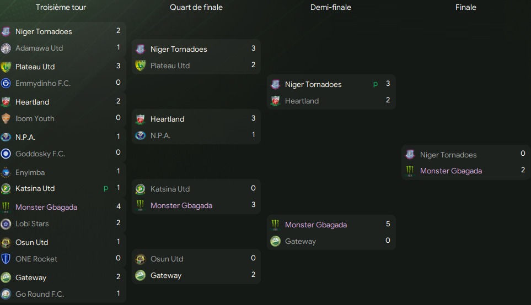
Task: Click the Go Round F.C. badge
Action: click(x=6, y=294)
